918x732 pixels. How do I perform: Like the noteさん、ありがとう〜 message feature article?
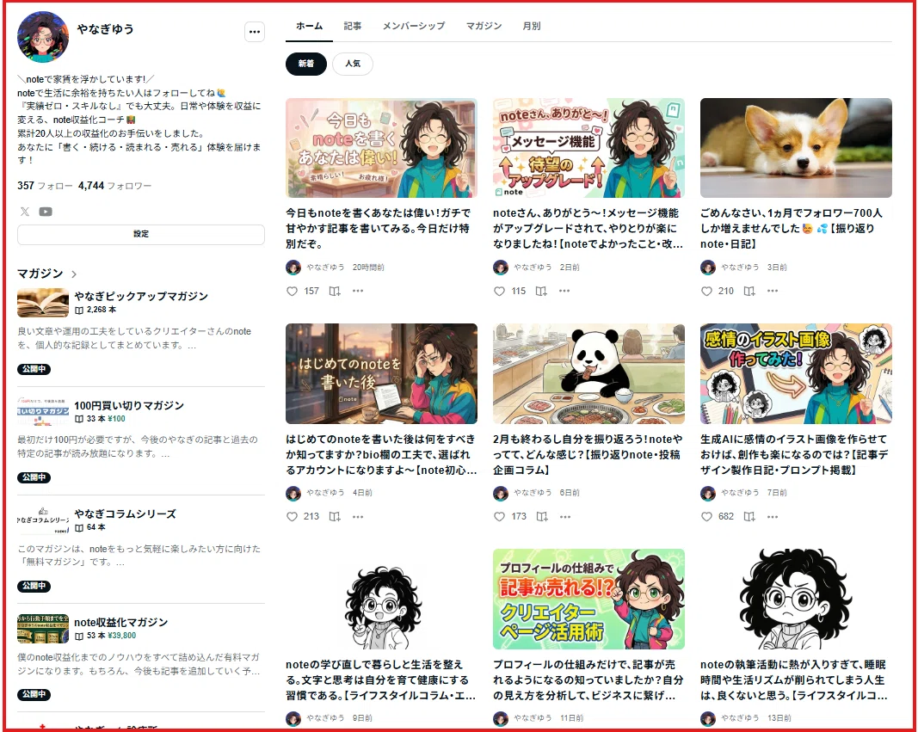coord(499,291)
